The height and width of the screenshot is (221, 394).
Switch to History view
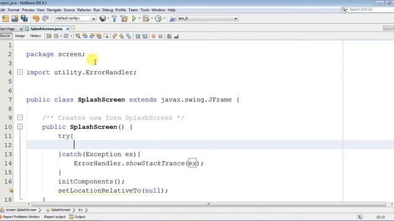(36, 36)
